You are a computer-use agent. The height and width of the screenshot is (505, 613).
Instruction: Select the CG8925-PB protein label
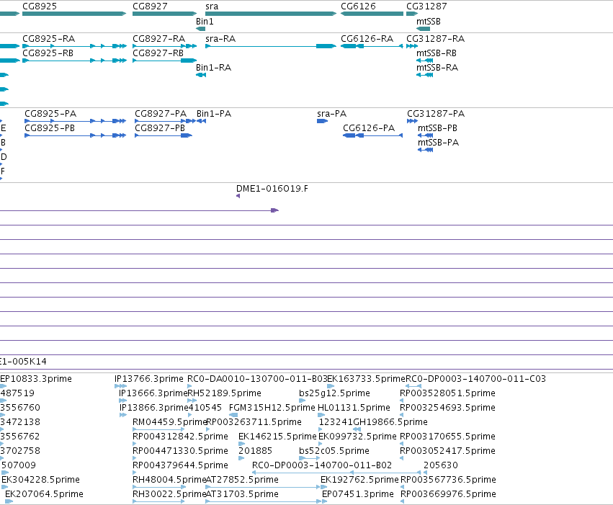(x=50, y=128)
